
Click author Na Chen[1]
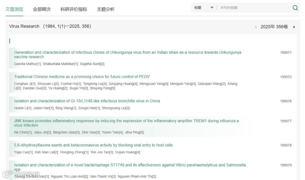[23, 132]
